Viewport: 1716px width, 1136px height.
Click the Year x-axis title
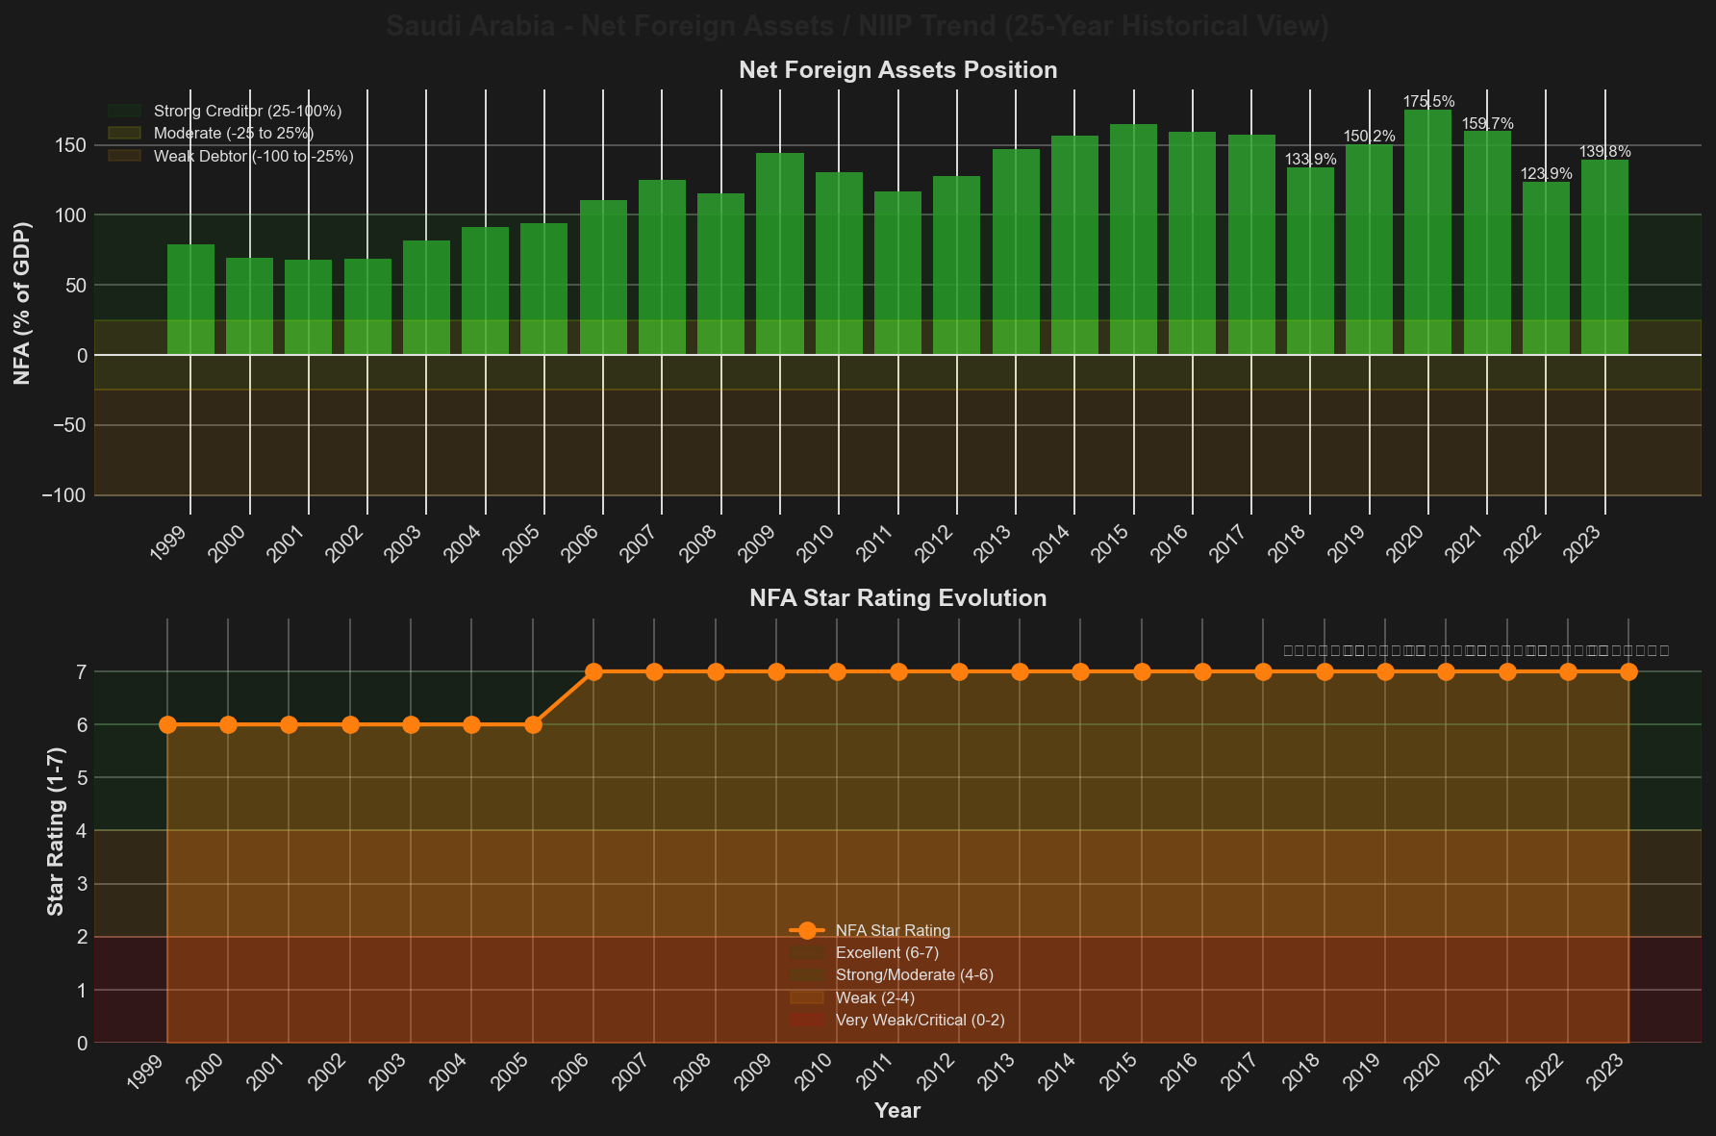(x=897, y=1111)
